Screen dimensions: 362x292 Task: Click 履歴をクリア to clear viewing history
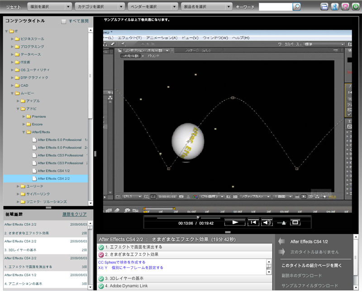click(74, 214)
